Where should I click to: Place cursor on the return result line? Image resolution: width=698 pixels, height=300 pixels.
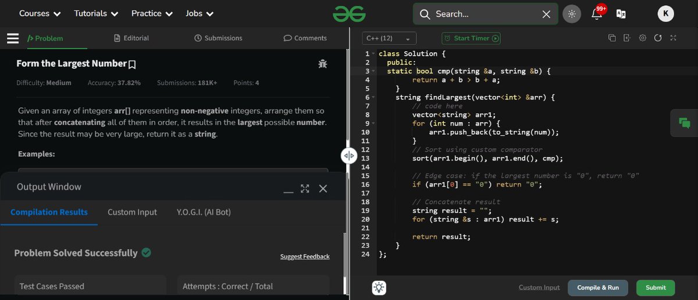(441, 237)
